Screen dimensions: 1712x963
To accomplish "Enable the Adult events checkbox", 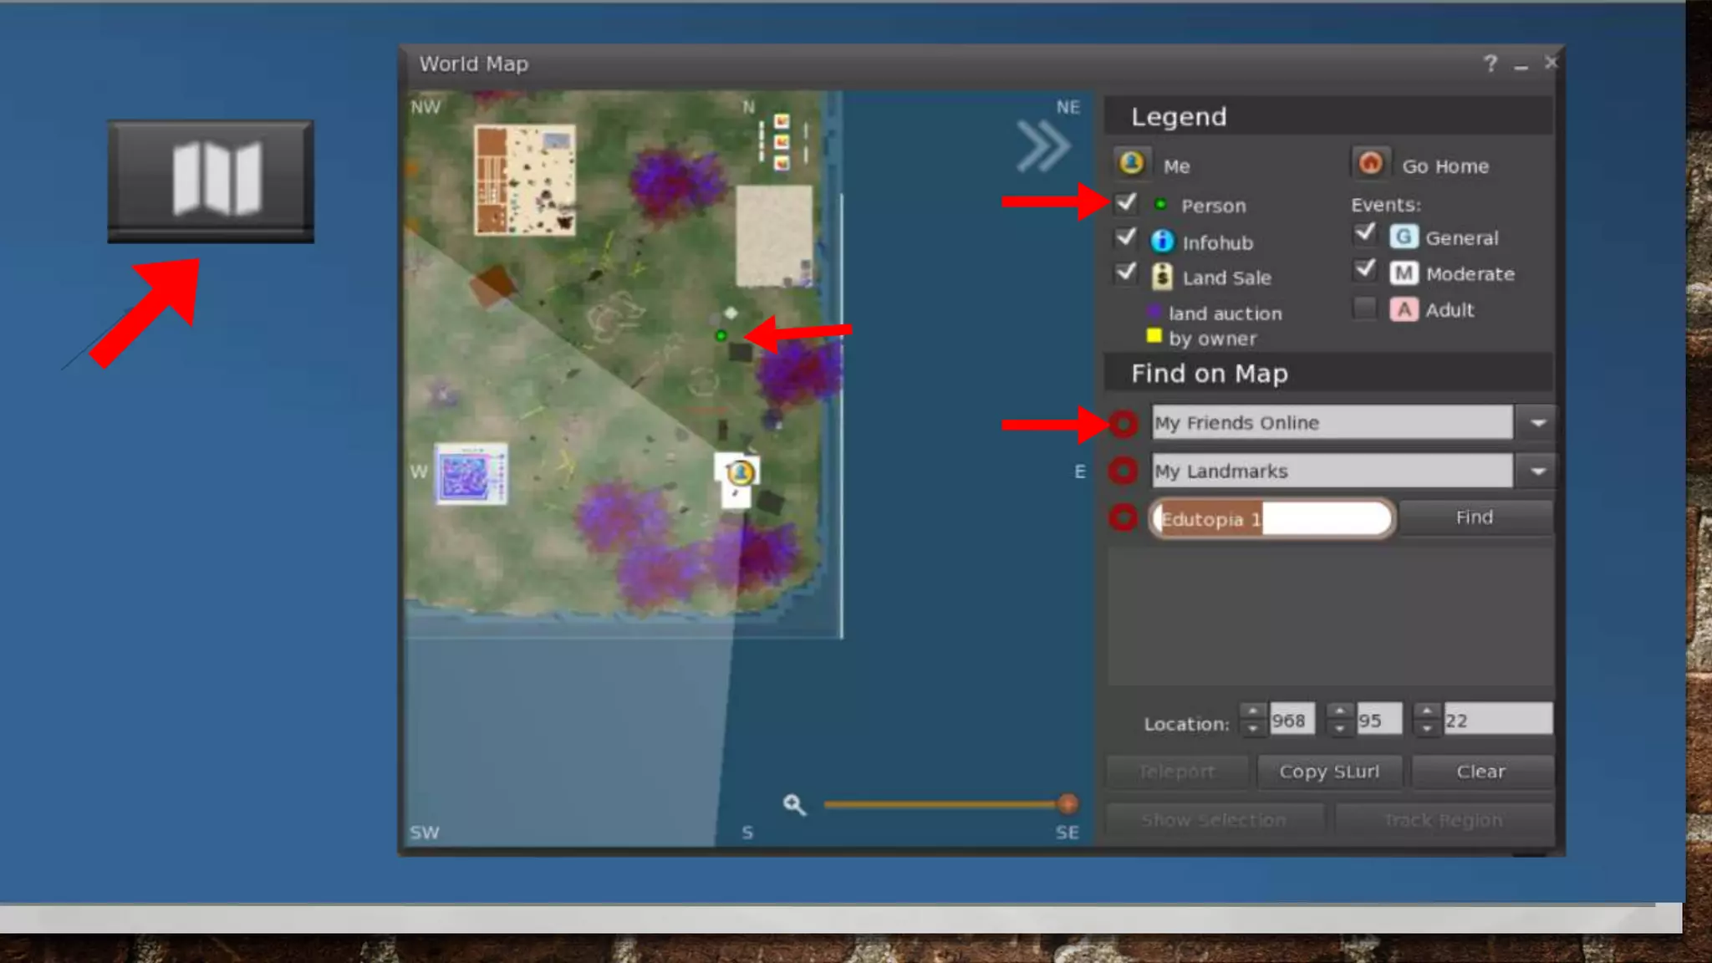I will (1364, 309).
